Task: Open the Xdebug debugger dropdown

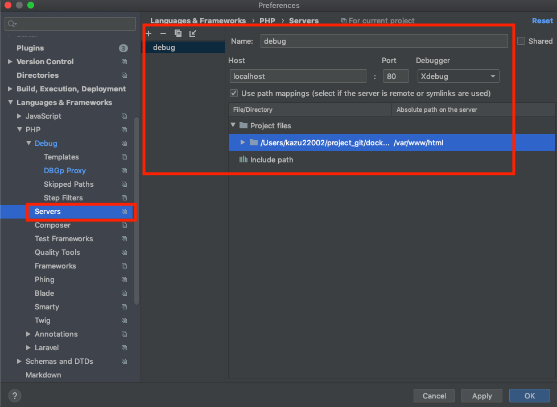Action: click(x=458, y=75)
